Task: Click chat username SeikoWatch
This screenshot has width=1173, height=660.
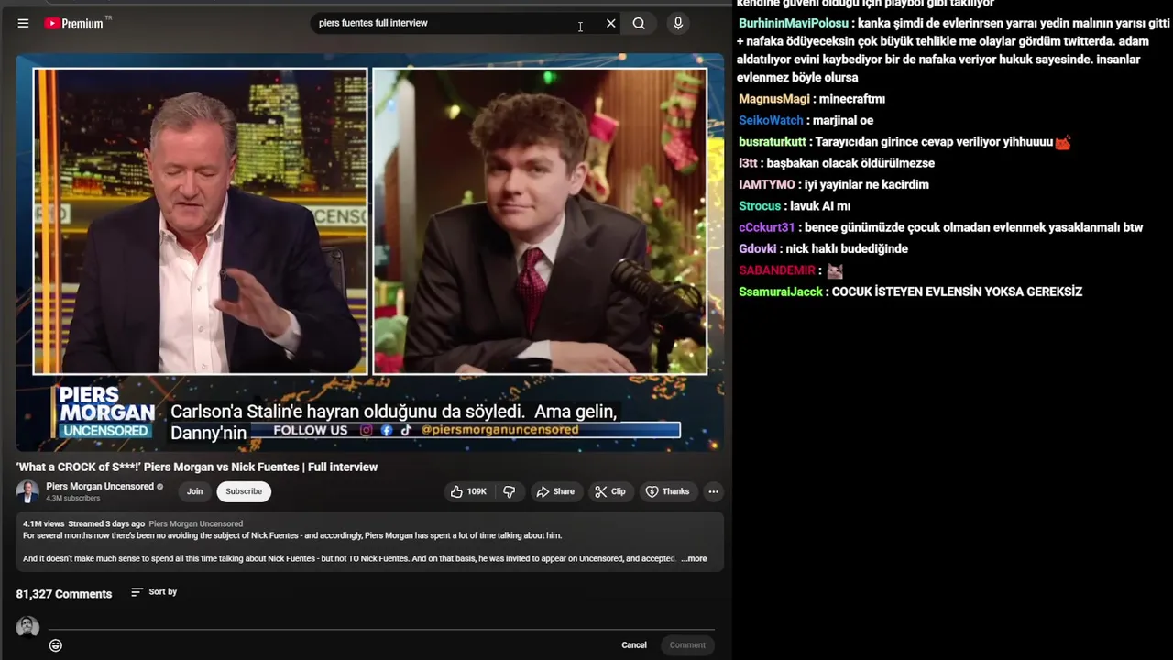Action: coord(771,120)
